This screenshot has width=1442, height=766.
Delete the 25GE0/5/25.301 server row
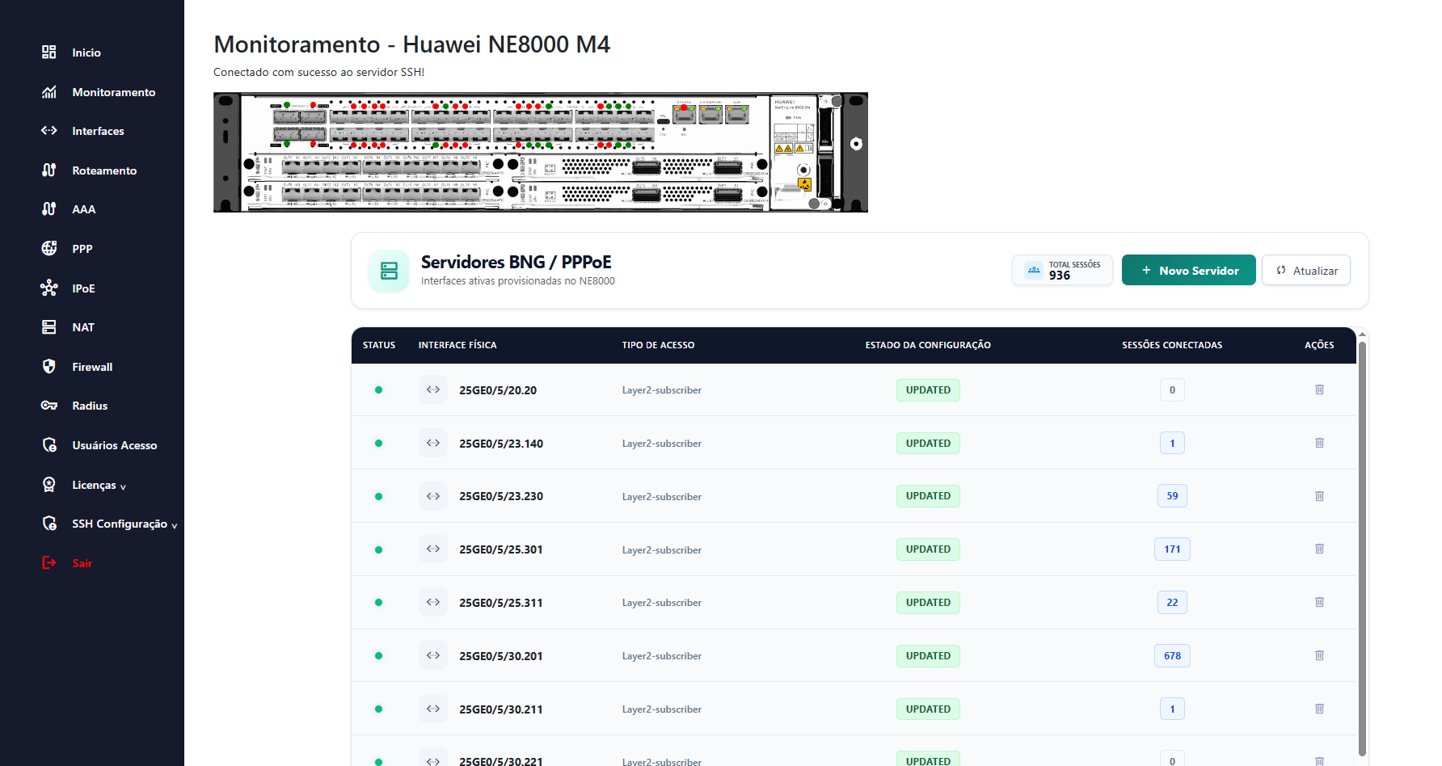pos(1319,549)
